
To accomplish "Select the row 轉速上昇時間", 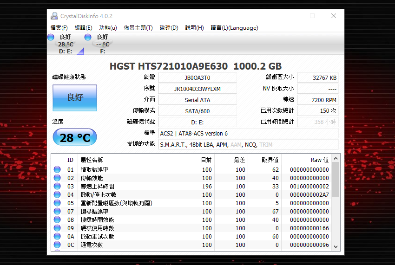I will (191, 186).
